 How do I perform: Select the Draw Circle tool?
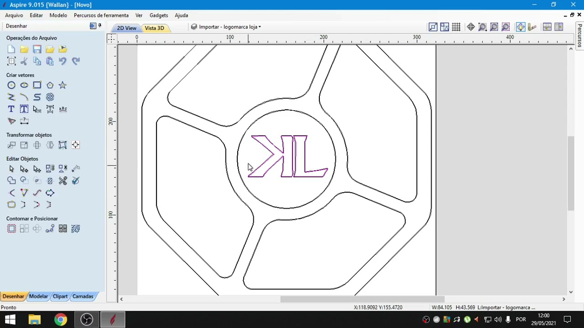[11, 85]
